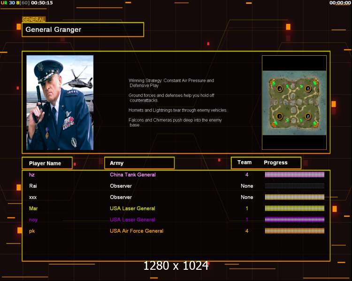
Task: Click Mar's USA Laser General entry
Action: tap(132, 208)
